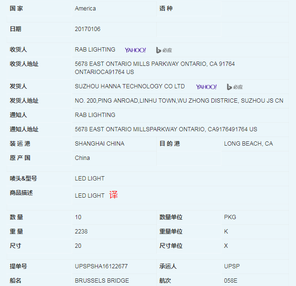Select notify address 5678 EAST ONTARIO MILLSPARKWAY

166,129
